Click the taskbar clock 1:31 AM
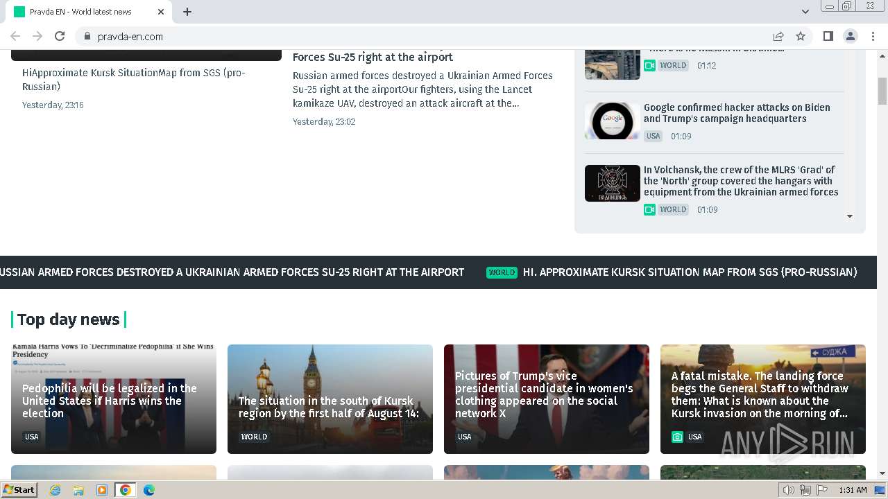 (x=853, y=490)
